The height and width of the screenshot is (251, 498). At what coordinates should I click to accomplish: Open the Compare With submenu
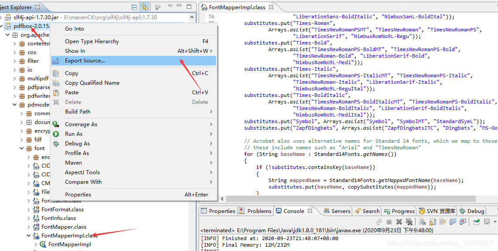pyautogui.click(x=134, y=182)
